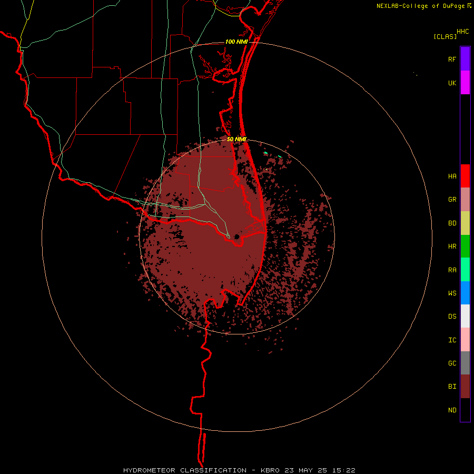The height and width of the screenshot is (474, 474).
Task: Click the BD yellow legend swatch
Action: point(465,223)
